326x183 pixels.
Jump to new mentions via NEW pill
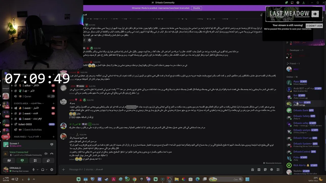[x=6, y=137]
